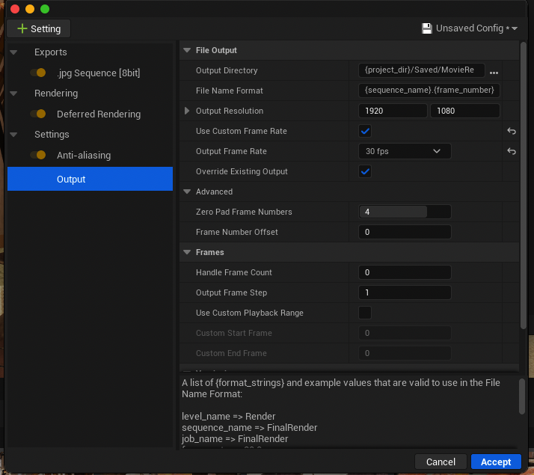Click the Zero Pad Frame Numbers slider field
This screenshot has width=534, height=475.
pos(405,212)
